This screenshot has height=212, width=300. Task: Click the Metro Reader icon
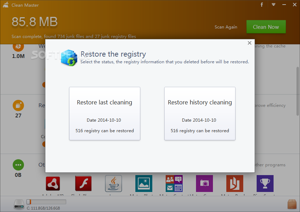235,184
